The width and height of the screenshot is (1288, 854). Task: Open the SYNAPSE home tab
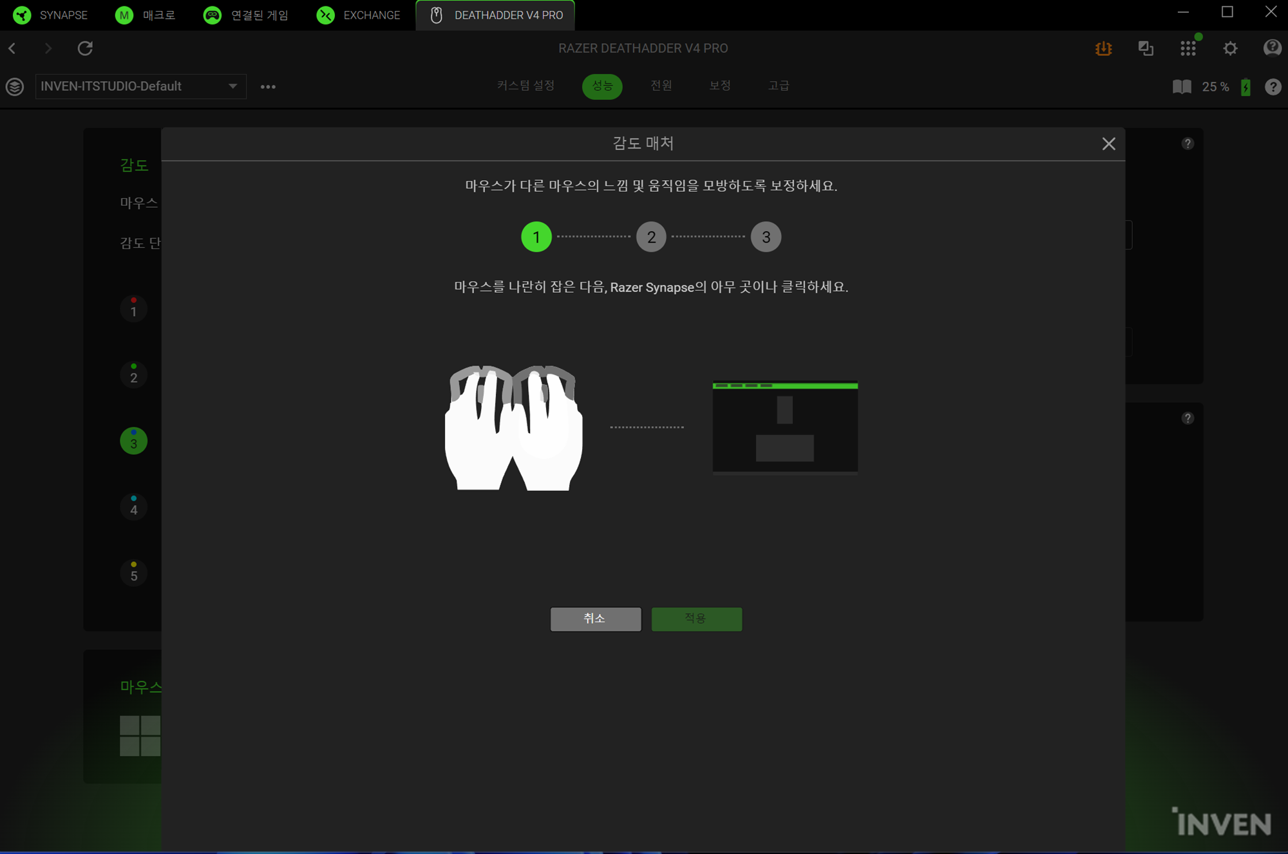[x=50, y=15]
